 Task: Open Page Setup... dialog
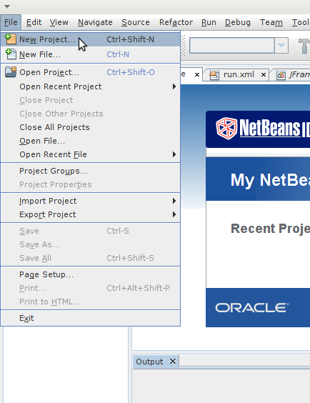[91, 274]
